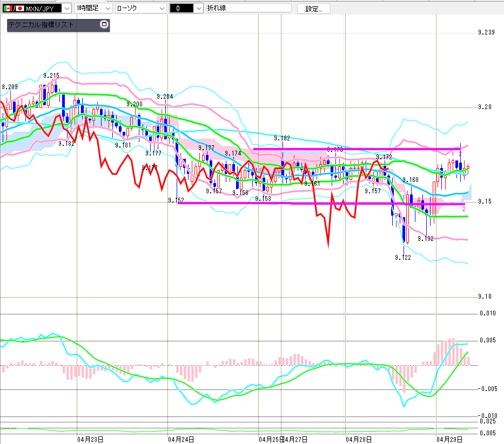This screenshot has width=504, height=444.
Task: Expand the ローソク chart type dropdown
Action: pos(162,8)
